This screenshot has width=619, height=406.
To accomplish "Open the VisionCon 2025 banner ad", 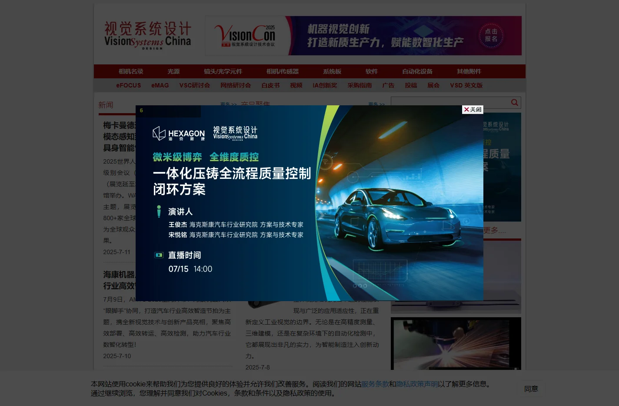I will pos(363,36).
